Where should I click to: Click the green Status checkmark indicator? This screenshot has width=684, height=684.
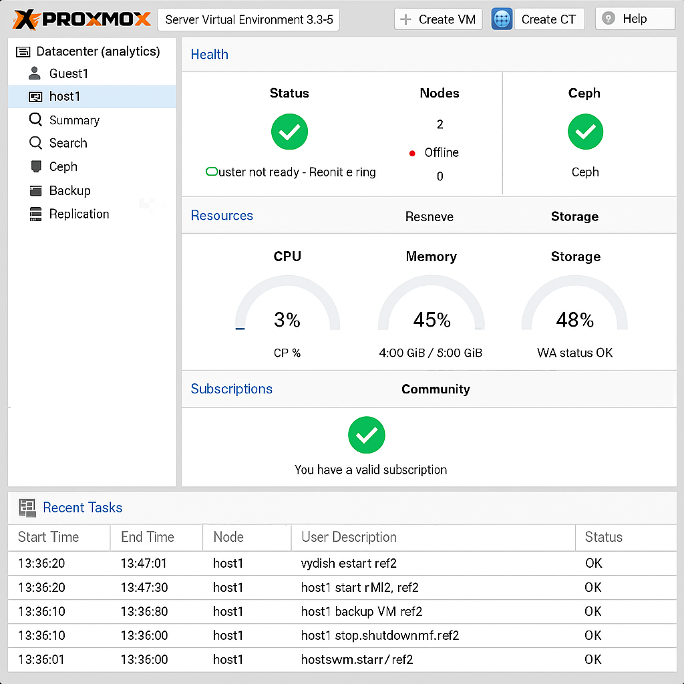(289, 132)
